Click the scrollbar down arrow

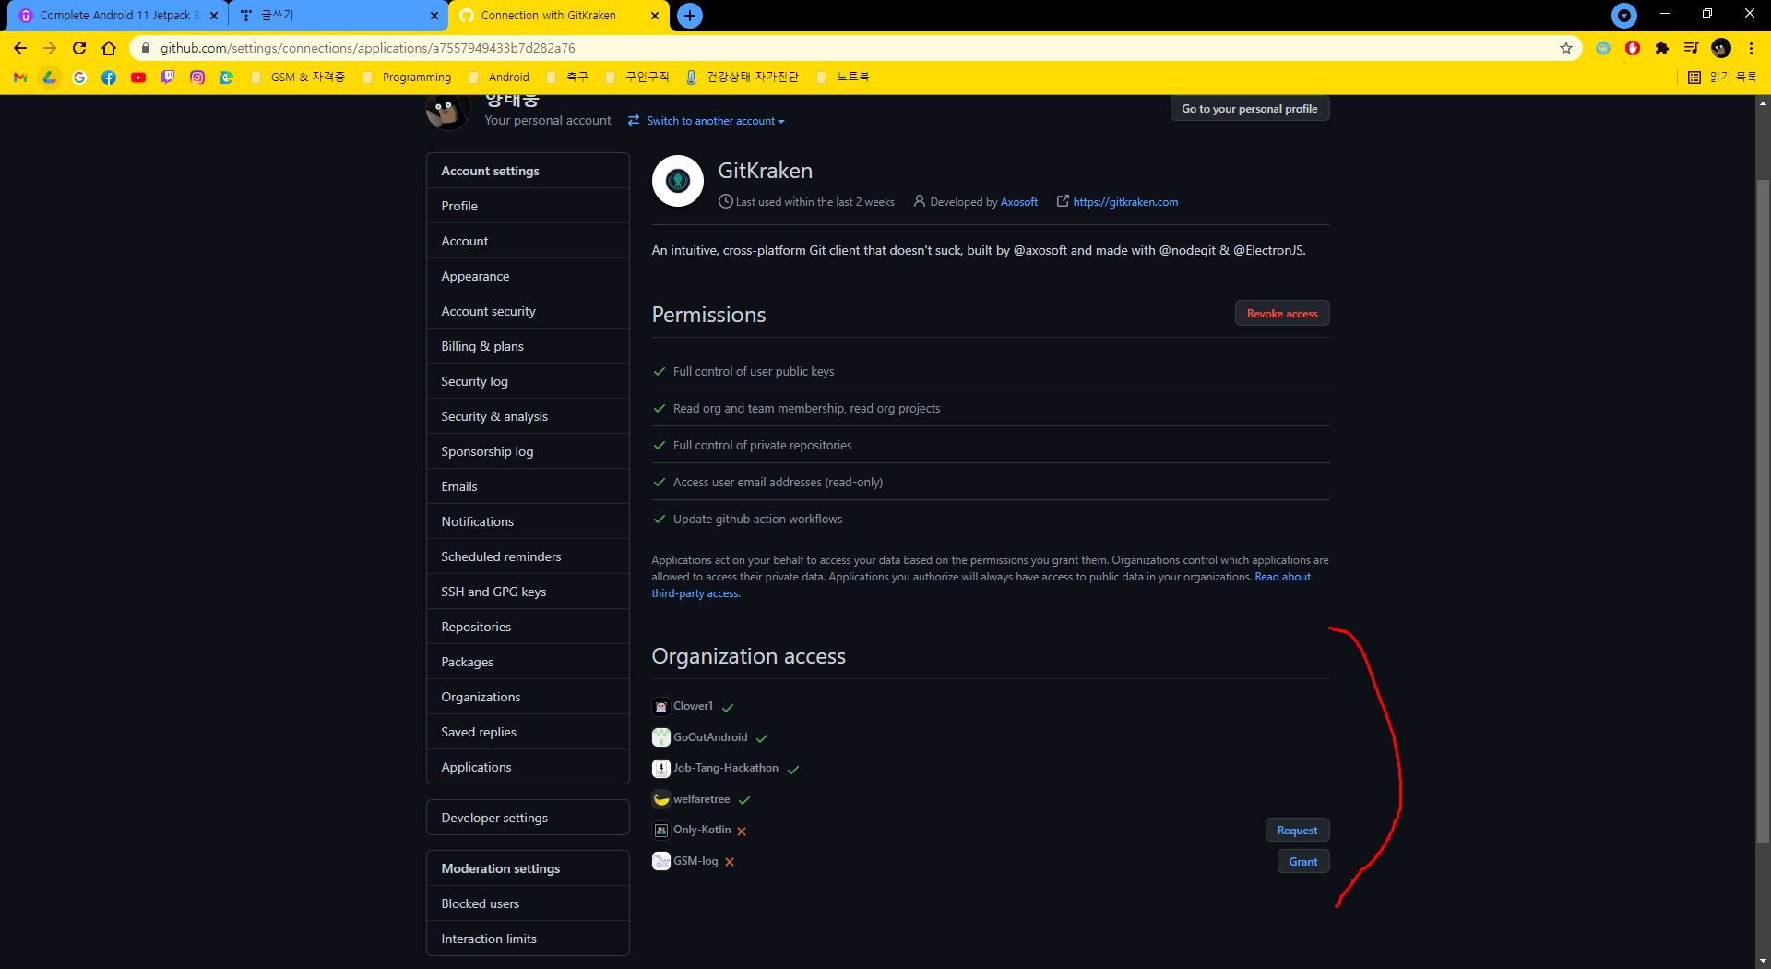coord(1763,961)
